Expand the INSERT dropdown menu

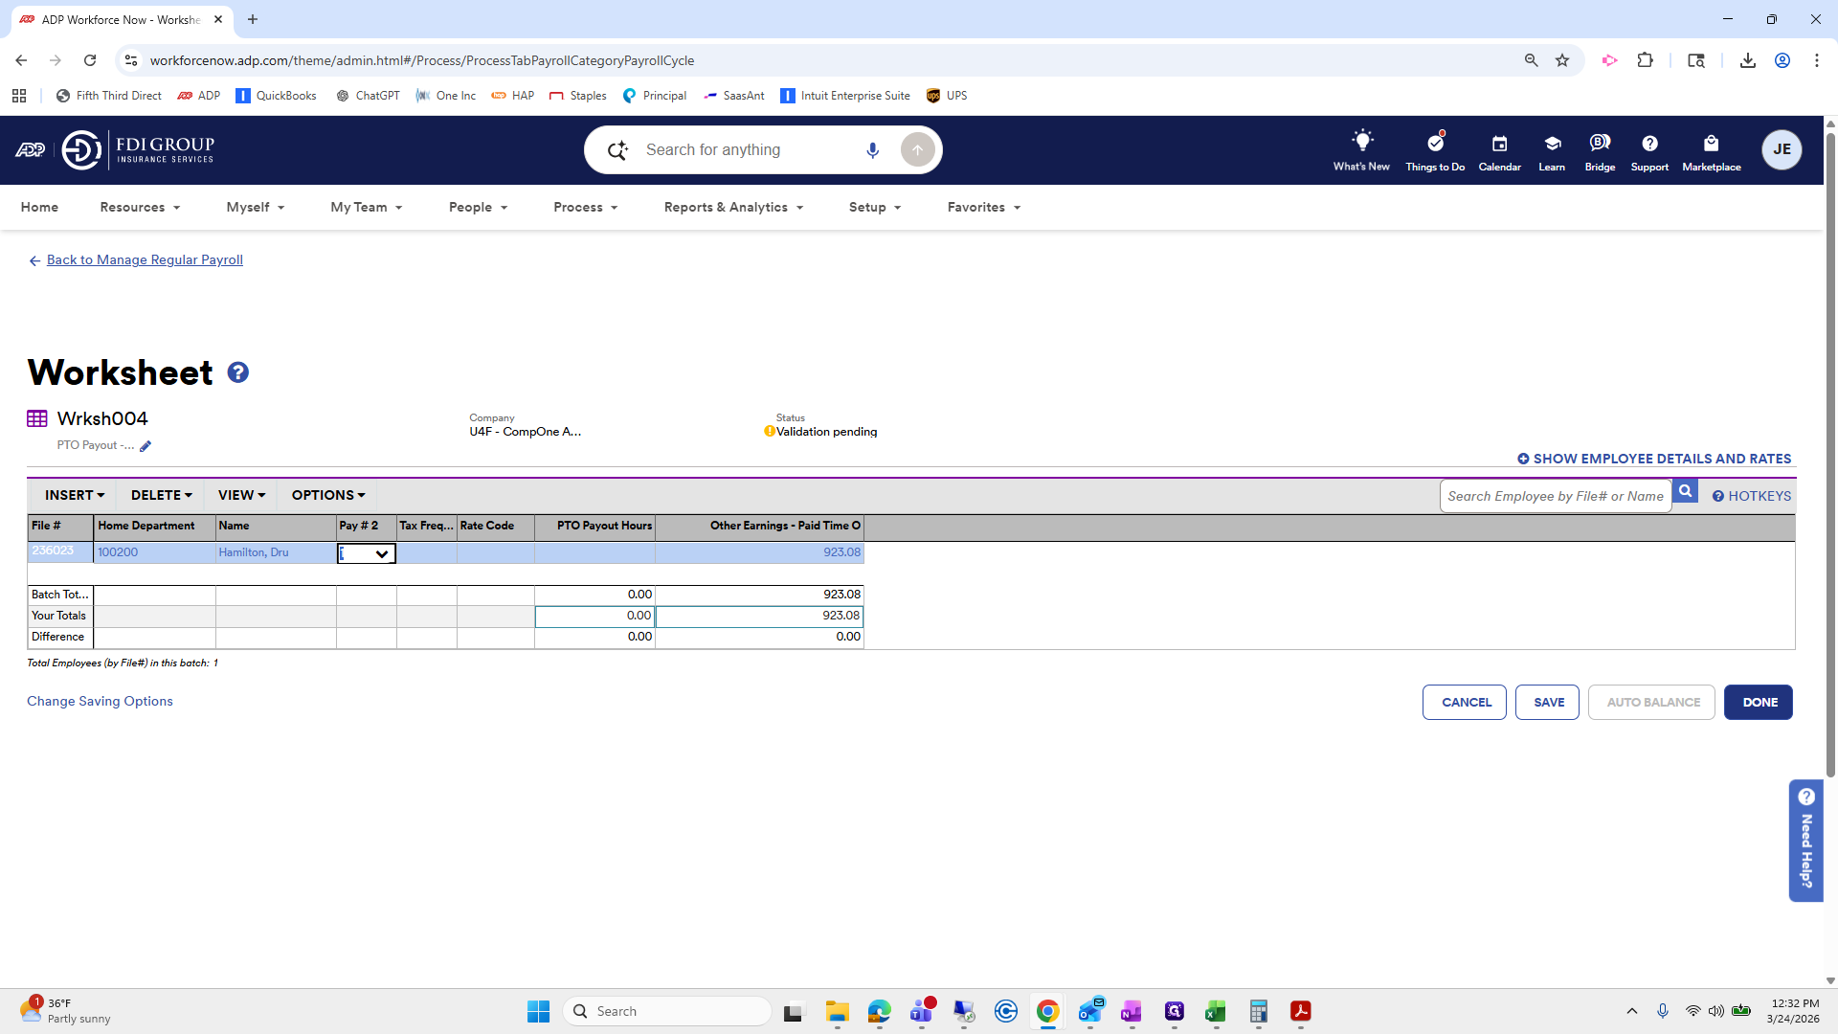75,495
